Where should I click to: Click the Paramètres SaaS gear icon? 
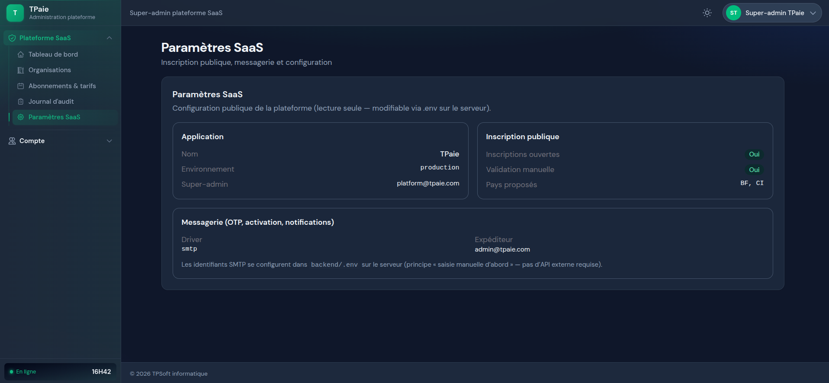[20, 117]
